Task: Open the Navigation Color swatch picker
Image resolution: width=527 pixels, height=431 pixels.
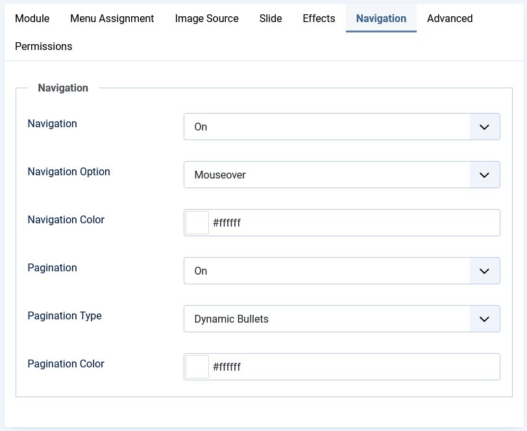Action: [197, 223]
